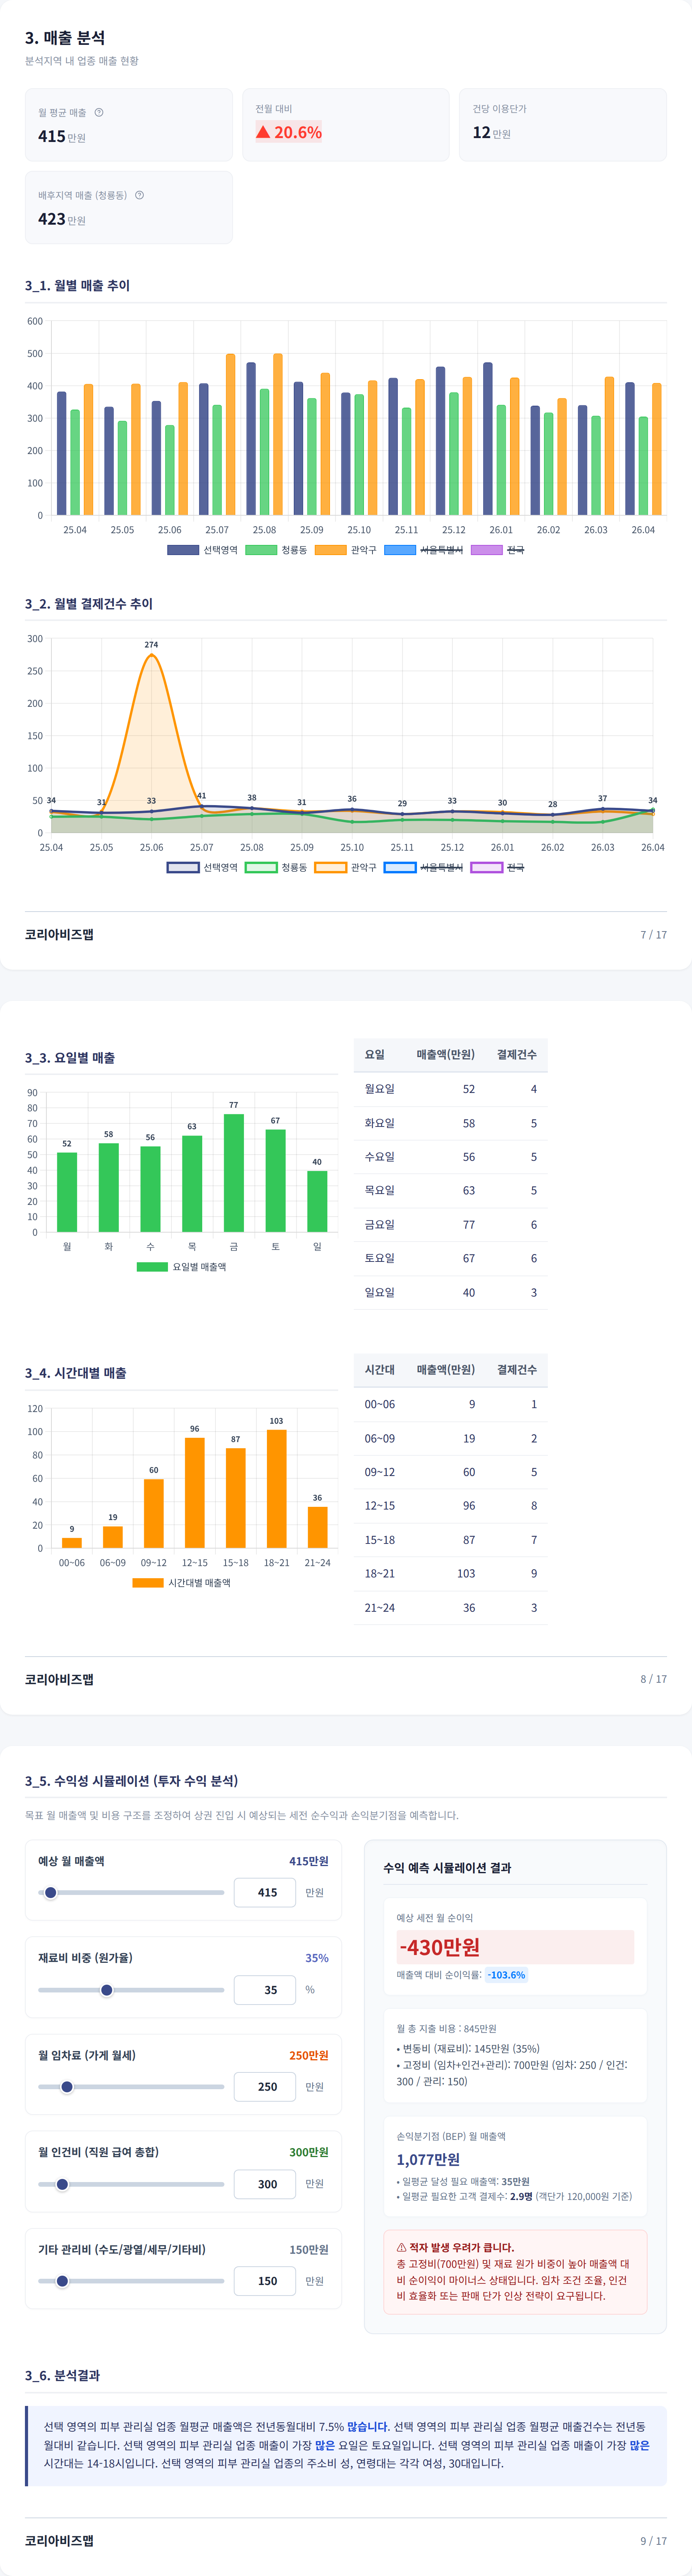This screenshot has height=2576, width=692.
Task: Toggle 관악구 legend in 월별 결제건수 추이 chart
Action: coord(346,867)
